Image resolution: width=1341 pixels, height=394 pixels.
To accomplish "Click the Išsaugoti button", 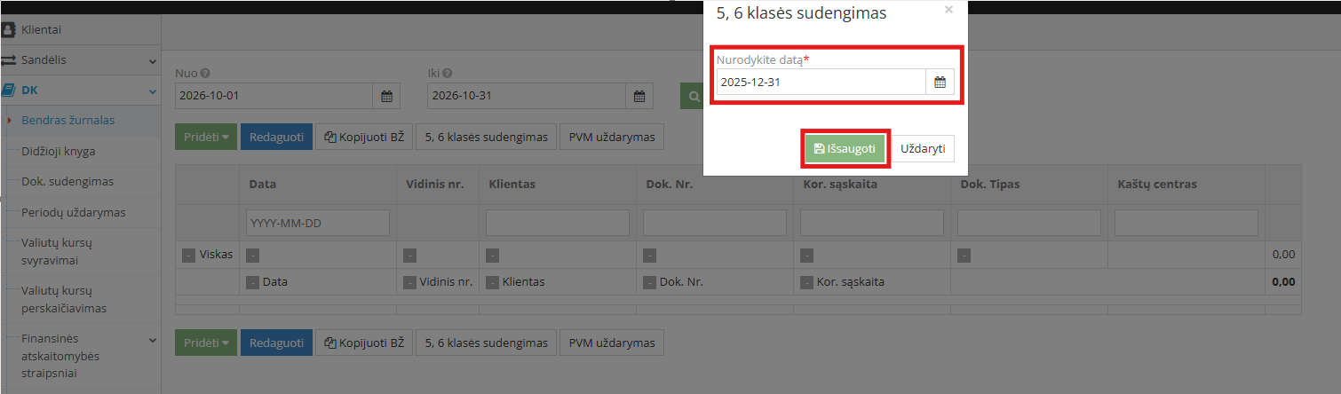I will click(x=845, y=149).
